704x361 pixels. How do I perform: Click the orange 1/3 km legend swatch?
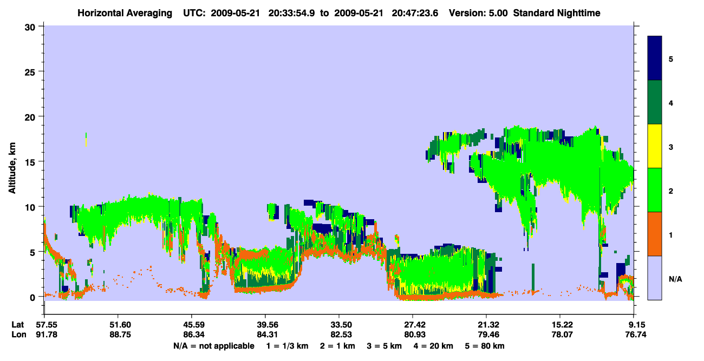point(655,234)
